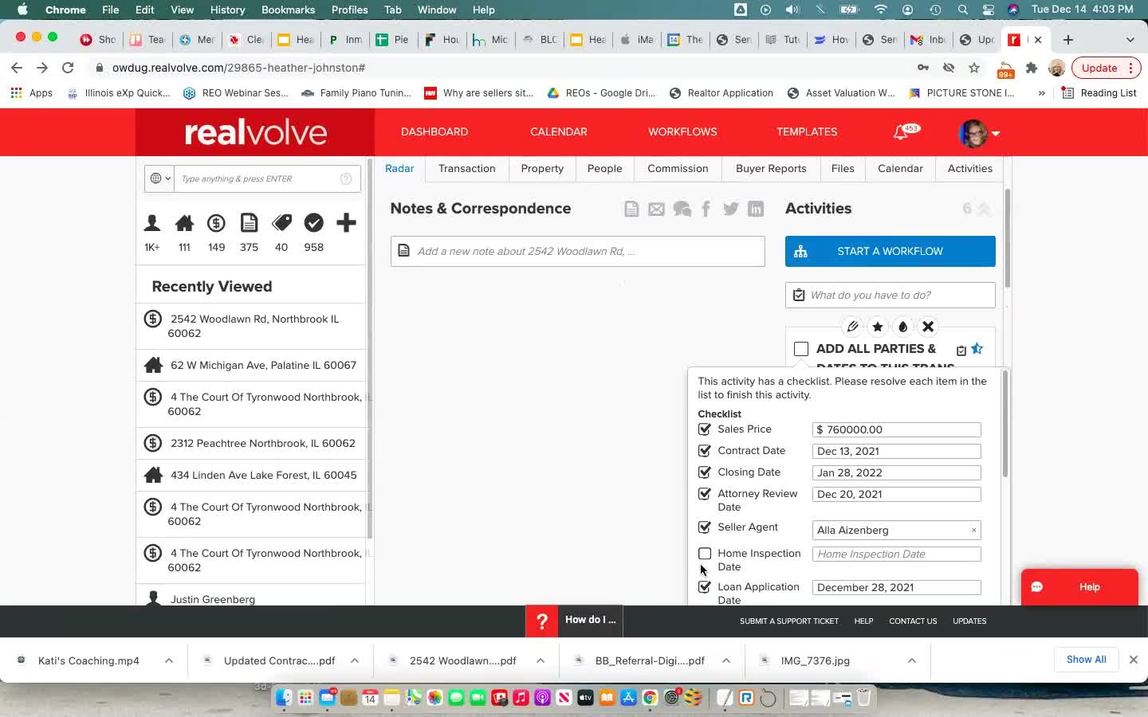
Task: Expand the Kati's Coaching.mp4 download menu
Action: point(169,660)
